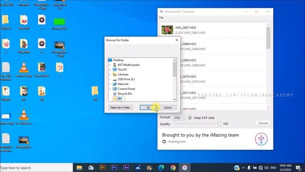The image size is (305, 172).
Task: Click OK in Browse For Folder dialog
Action: click(148, 107)
